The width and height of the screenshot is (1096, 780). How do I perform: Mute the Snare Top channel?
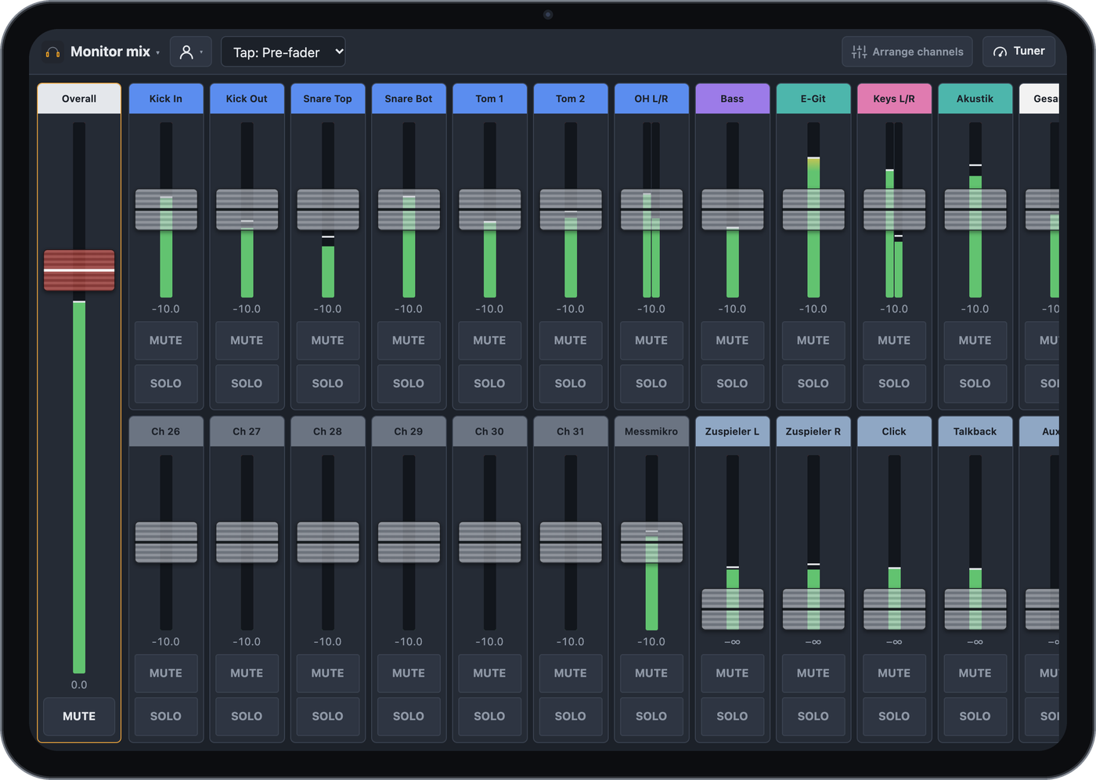[328, 341]
